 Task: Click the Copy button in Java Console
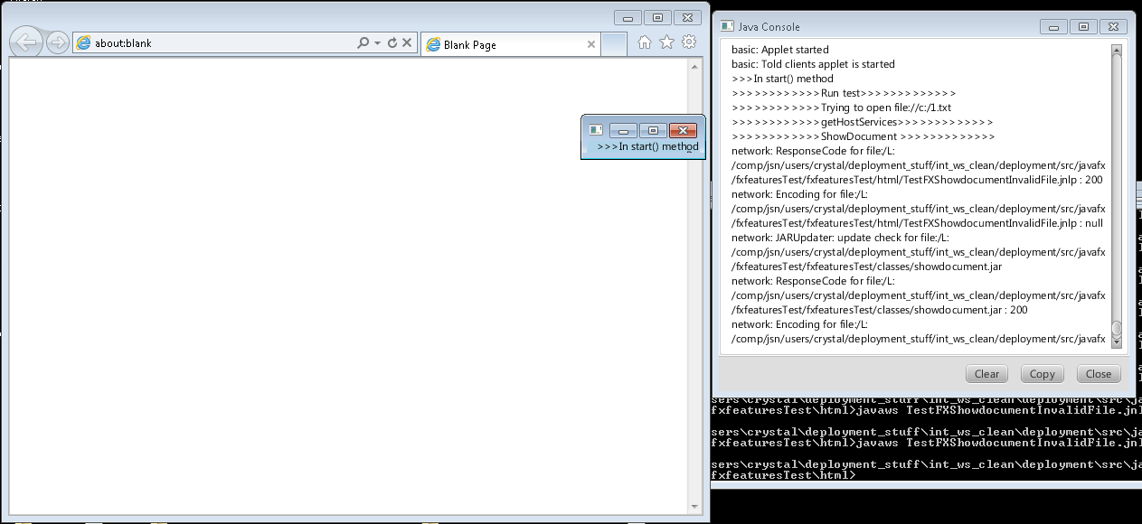pos(1042,374)
